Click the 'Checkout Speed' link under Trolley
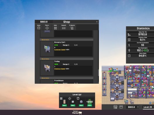The image size is (154, 115). point(60,69)
